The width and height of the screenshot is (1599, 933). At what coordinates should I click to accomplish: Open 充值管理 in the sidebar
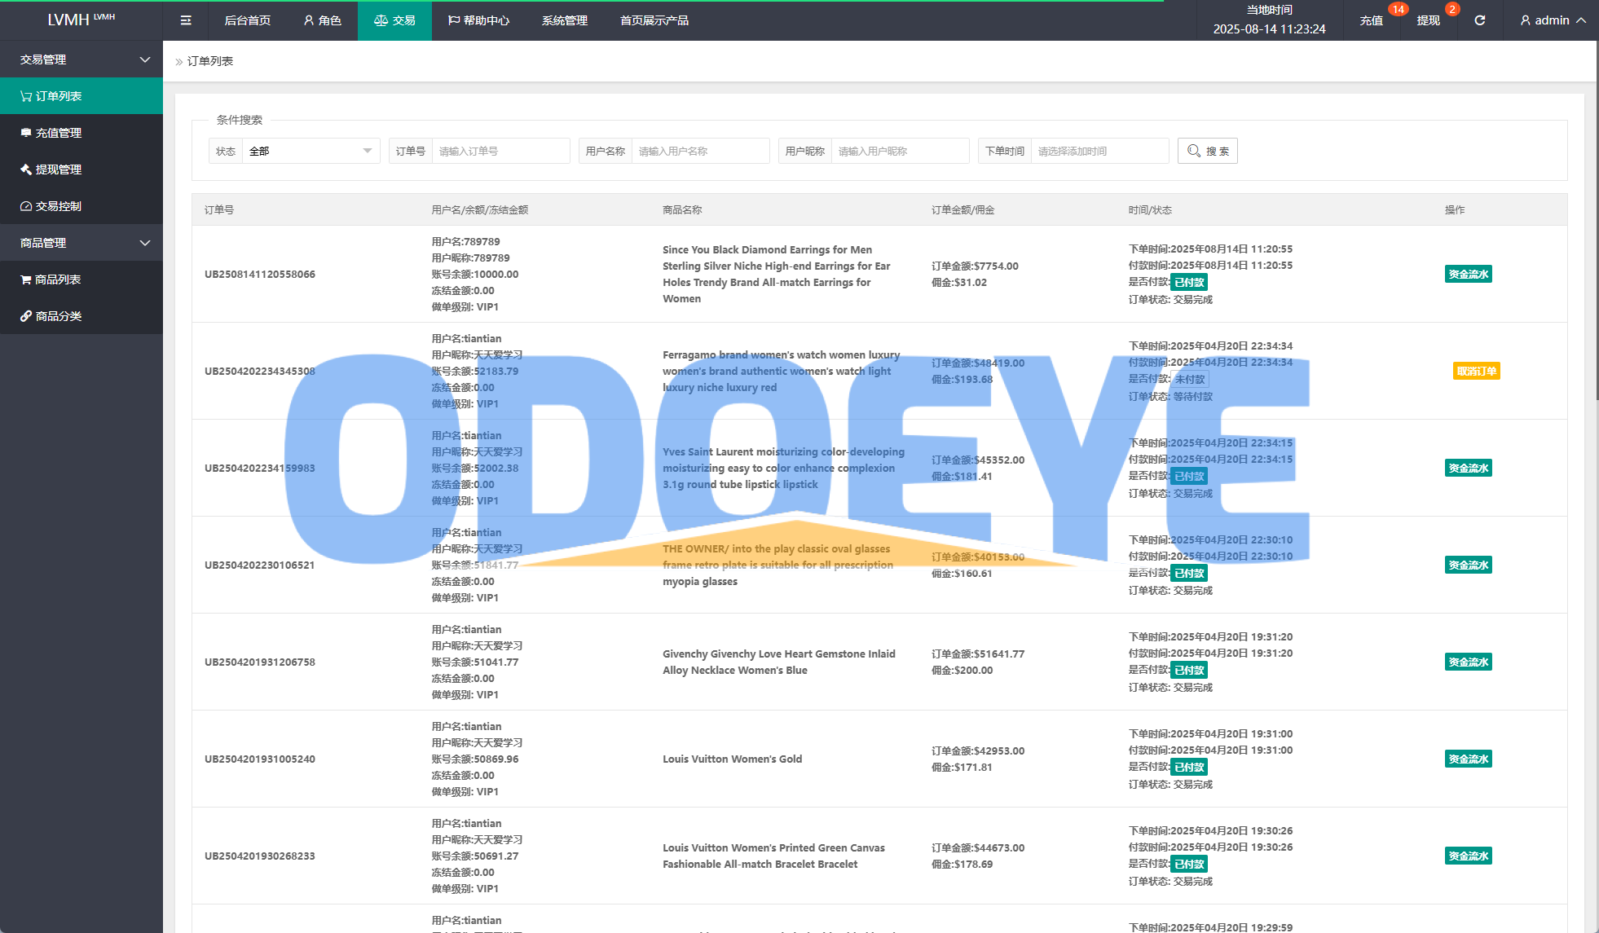[x=59, y=133]
